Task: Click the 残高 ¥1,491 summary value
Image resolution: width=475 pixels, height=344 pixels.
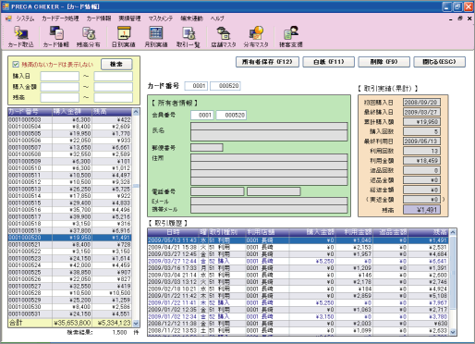Action: [x=421, y=210]
